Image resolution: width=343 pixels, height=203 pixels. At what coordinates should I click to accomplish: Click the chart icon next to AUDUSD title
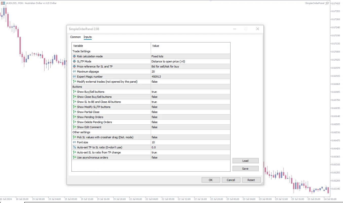[x=3, y=3]
